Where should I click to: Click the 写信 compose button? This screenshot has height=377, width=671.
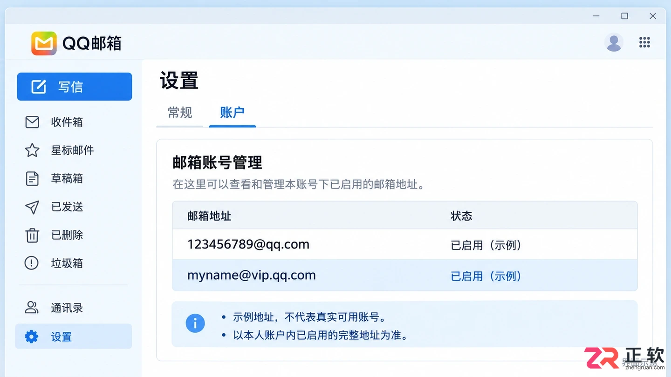click(x=75, y=87)
